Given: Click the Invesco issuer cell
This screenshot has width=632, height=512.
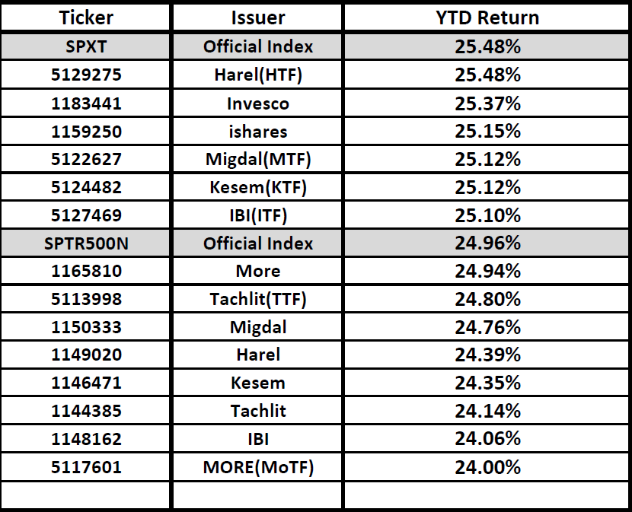Looking at the screenshot, I should [257, 103].
